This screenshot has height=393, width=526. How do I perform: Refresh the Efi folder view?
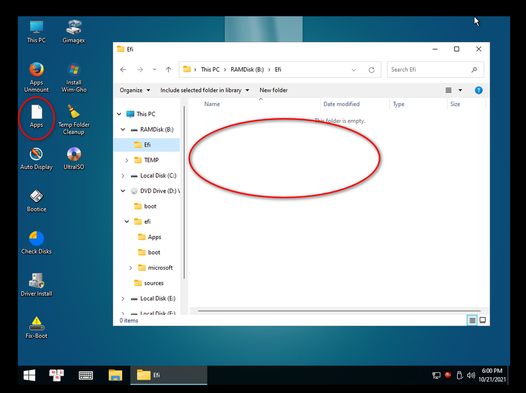coord(371,70)
